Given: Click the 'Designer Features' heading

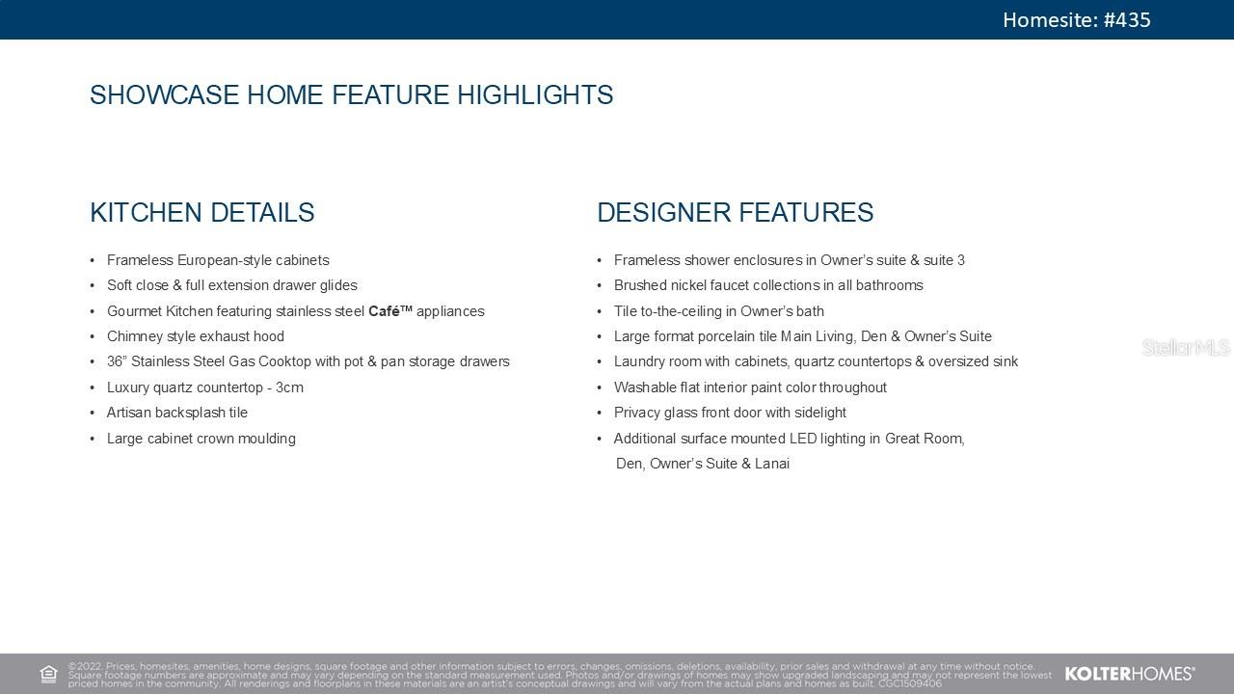Looking at the screenshot, I should coord(736,212).
